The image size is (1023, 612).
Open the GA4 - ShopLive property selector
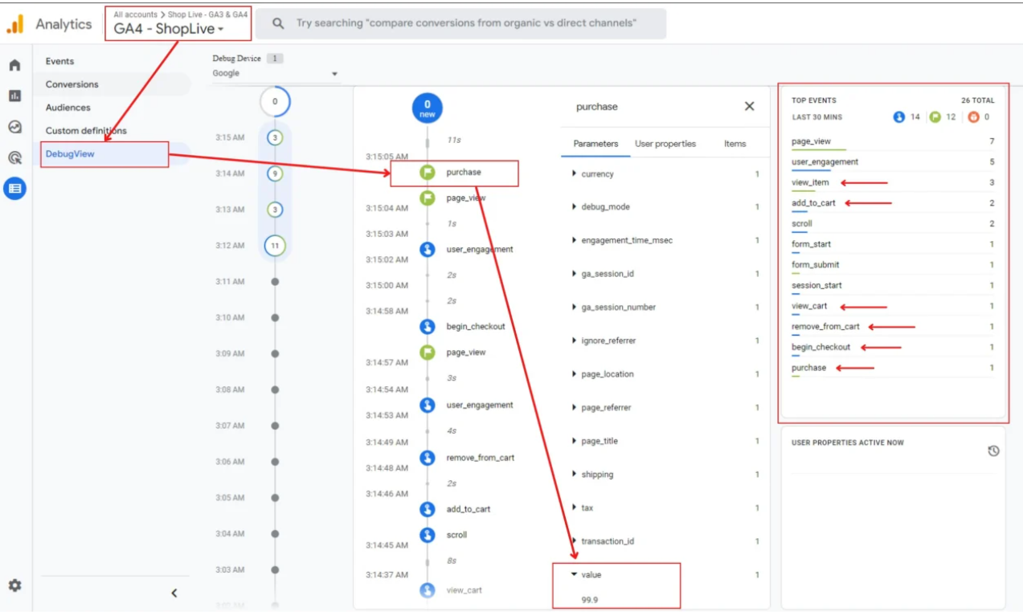(169, 29)
